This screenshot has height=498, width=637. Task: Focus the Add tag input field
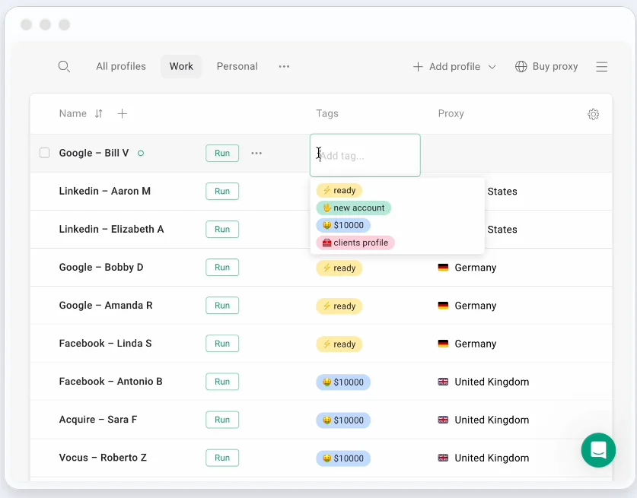tap(365, 155)
